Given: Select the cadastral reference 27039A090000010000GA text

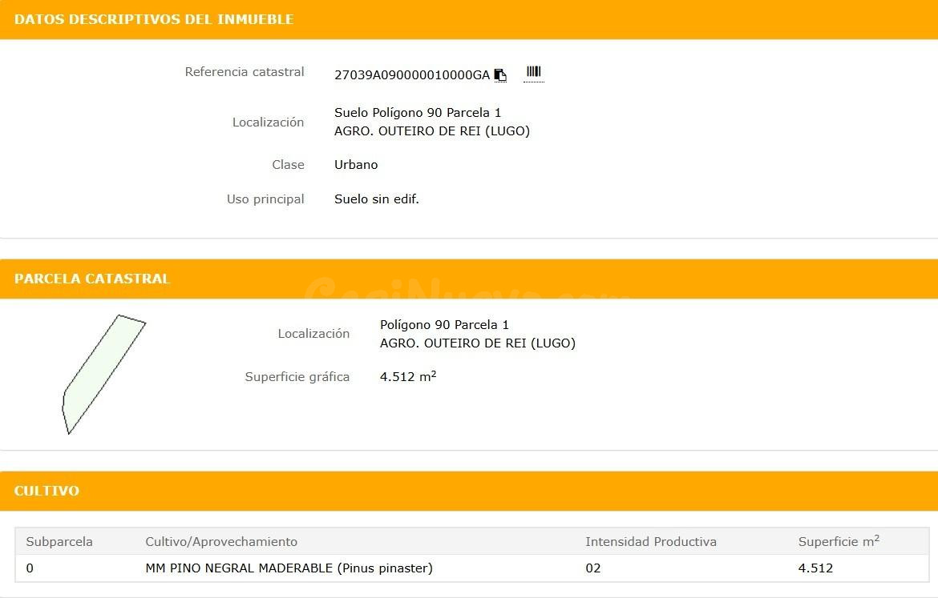Looking at the screenshot, I should tap(411, 75).
